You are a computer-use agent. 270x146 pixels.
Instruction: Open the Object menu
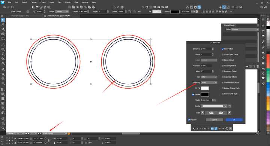[43, 2]
